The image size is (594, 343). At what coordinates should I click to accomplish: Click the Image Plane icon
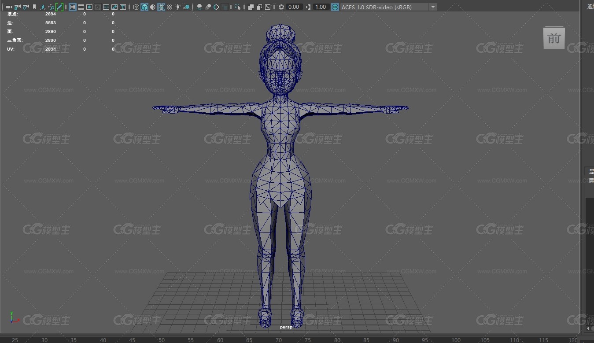43,7
